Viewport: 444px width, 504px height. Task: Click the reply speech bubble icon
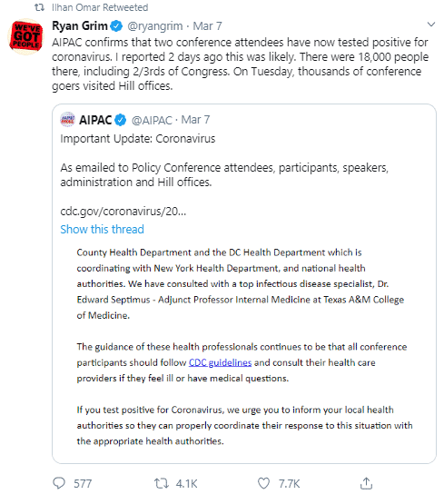(59, 483)
